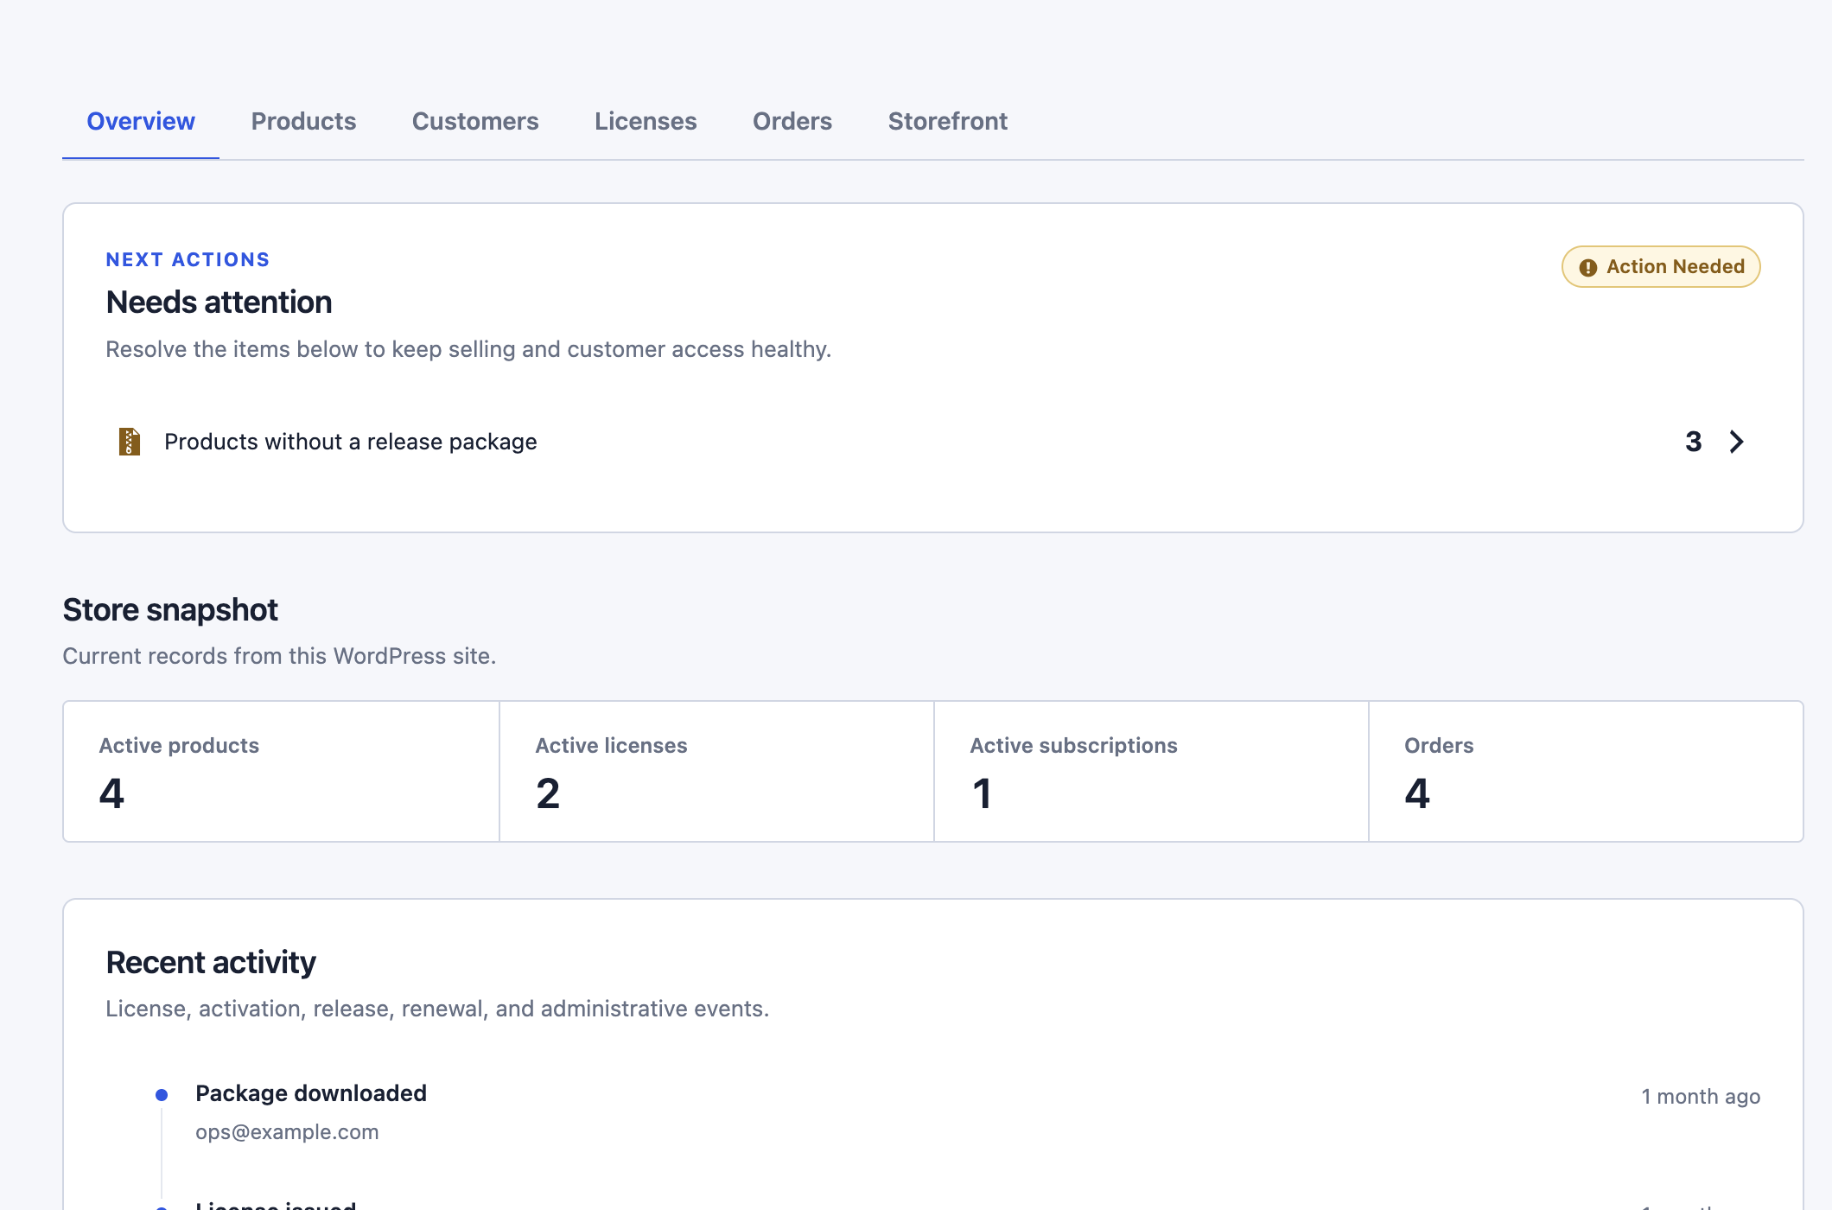
Task: Click the Recent activity heading
Action: 211,963
